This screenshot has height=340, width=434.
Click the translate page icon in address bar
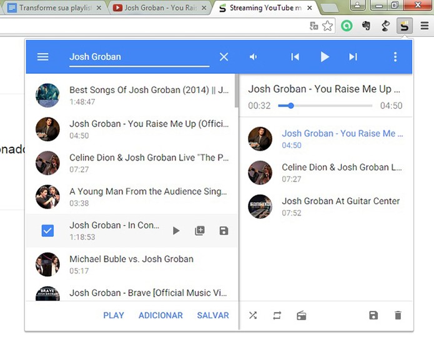click(x=313, y=26)
